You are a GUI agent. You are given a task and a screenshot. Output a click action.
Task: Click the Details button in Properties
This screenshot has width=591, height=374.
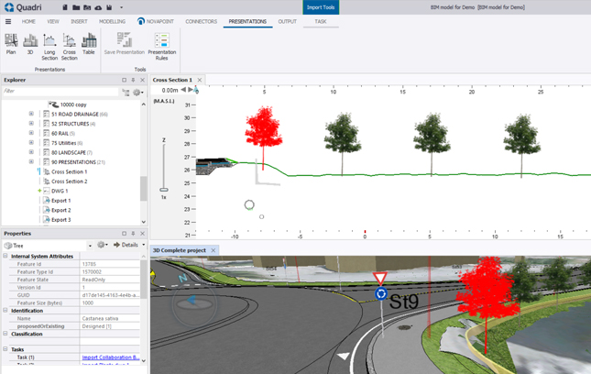pos(126,245)
